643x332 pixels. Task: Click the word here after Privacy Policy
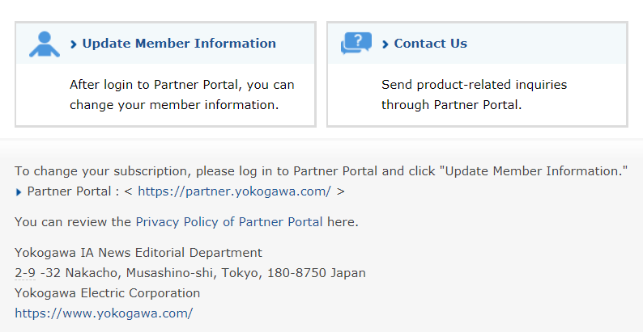(x=343, y=221)
